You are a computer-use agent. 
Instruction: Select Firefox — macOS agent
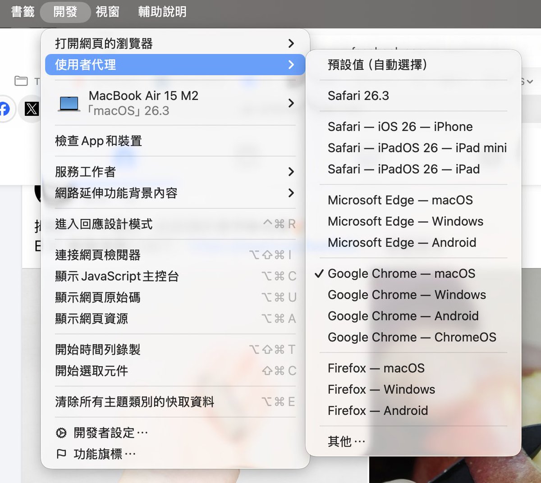point(413,368)
